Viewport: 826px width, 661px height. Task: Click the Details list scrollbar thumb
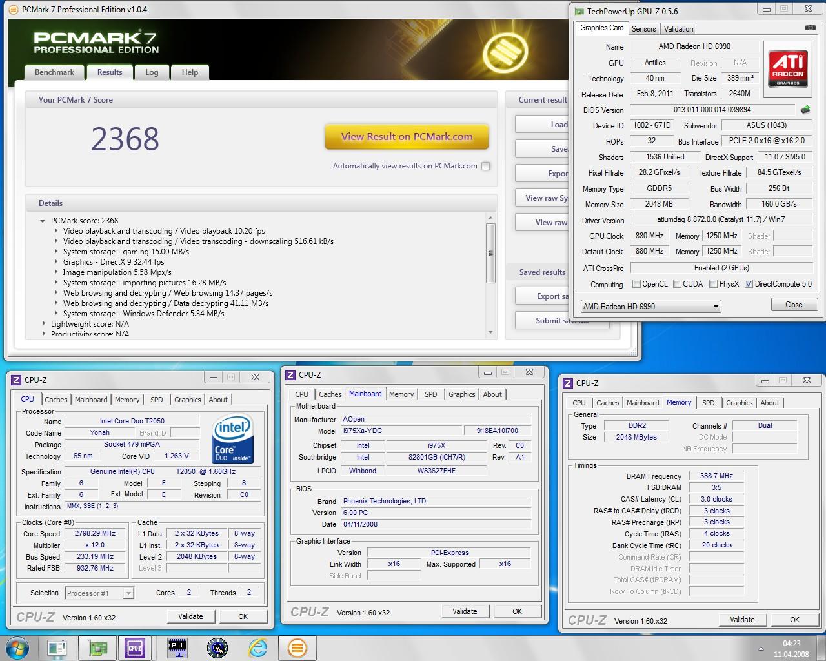coord(490,253)
